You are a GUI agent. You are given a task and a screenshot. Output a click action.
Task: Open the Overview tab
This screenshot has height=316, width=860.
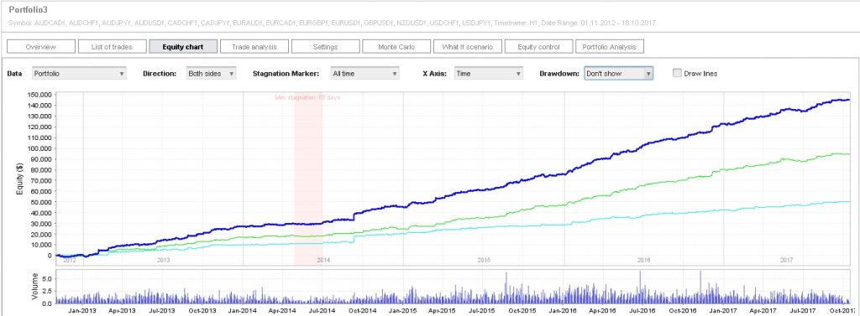point(40,47)
